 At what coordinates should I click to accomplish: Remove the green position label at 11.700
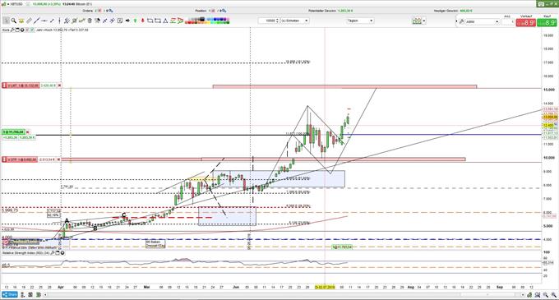coord(28,132)
